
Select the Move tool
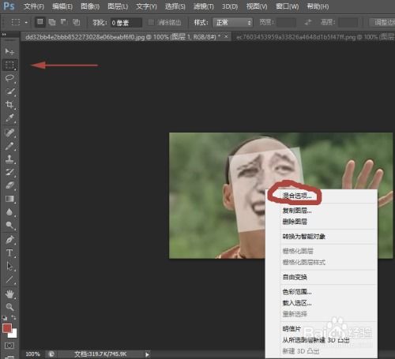(9, 51)
